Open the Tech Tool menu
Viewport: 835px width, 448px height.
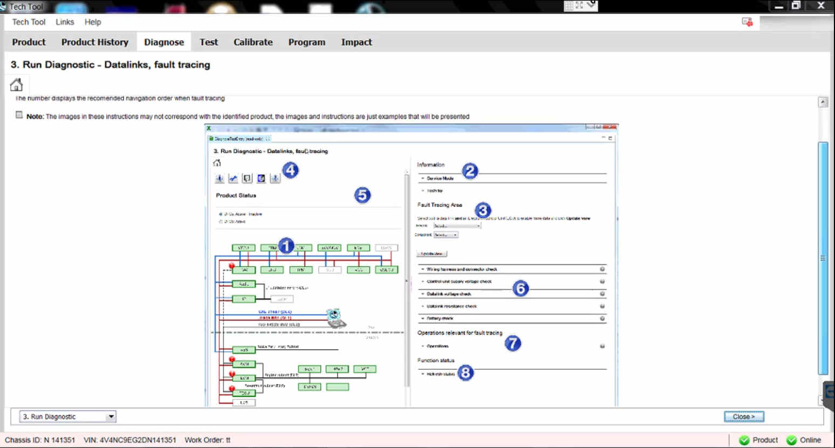pyautogui.click(x=29, y=22)
